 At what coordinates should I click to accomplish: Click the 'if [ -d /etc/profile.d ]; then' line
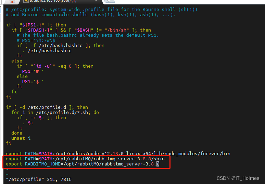pyautogui.click(x=47, y=107)
